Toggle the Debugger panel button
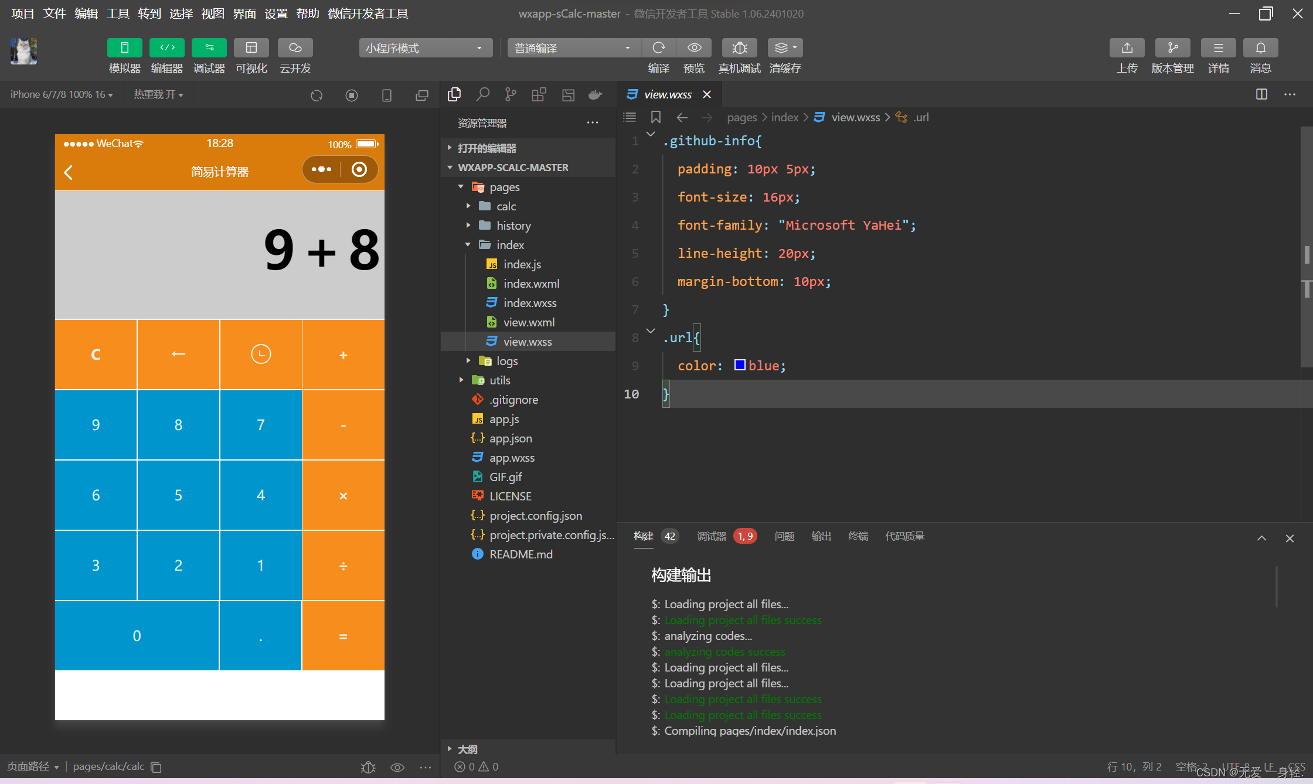Viewport: 1313px width, 784px height. click(x=209, y=48)
